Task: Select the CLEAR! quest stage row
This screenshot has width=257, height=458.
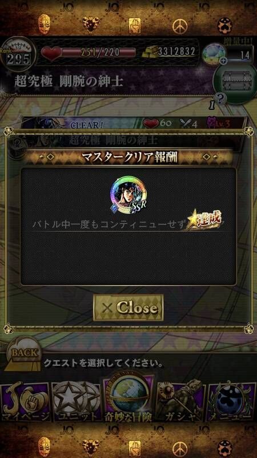Action: pos(134,123)
